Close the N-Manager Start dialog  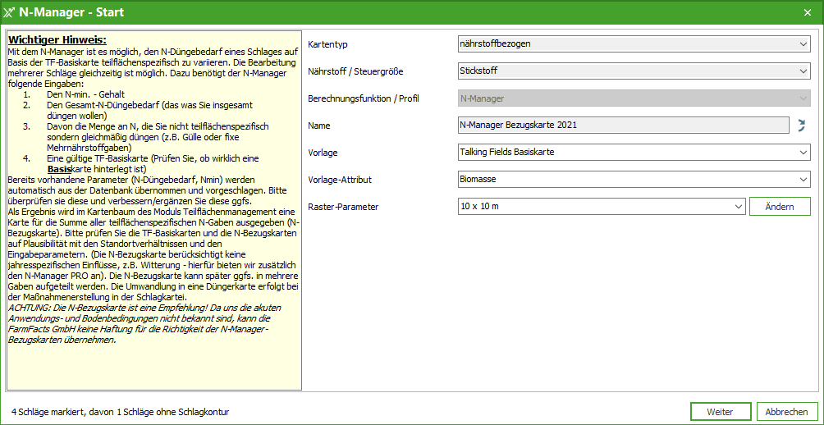[807, 12]
